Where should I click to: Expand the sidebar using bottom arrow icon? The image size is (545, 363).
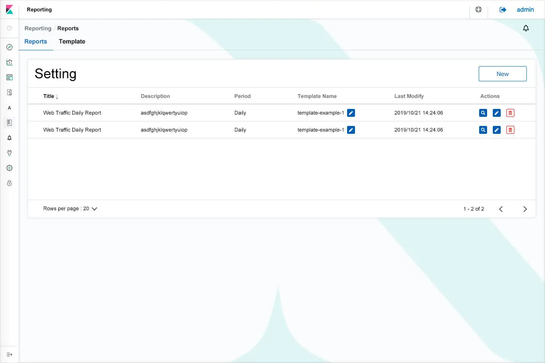coord(9,355)
